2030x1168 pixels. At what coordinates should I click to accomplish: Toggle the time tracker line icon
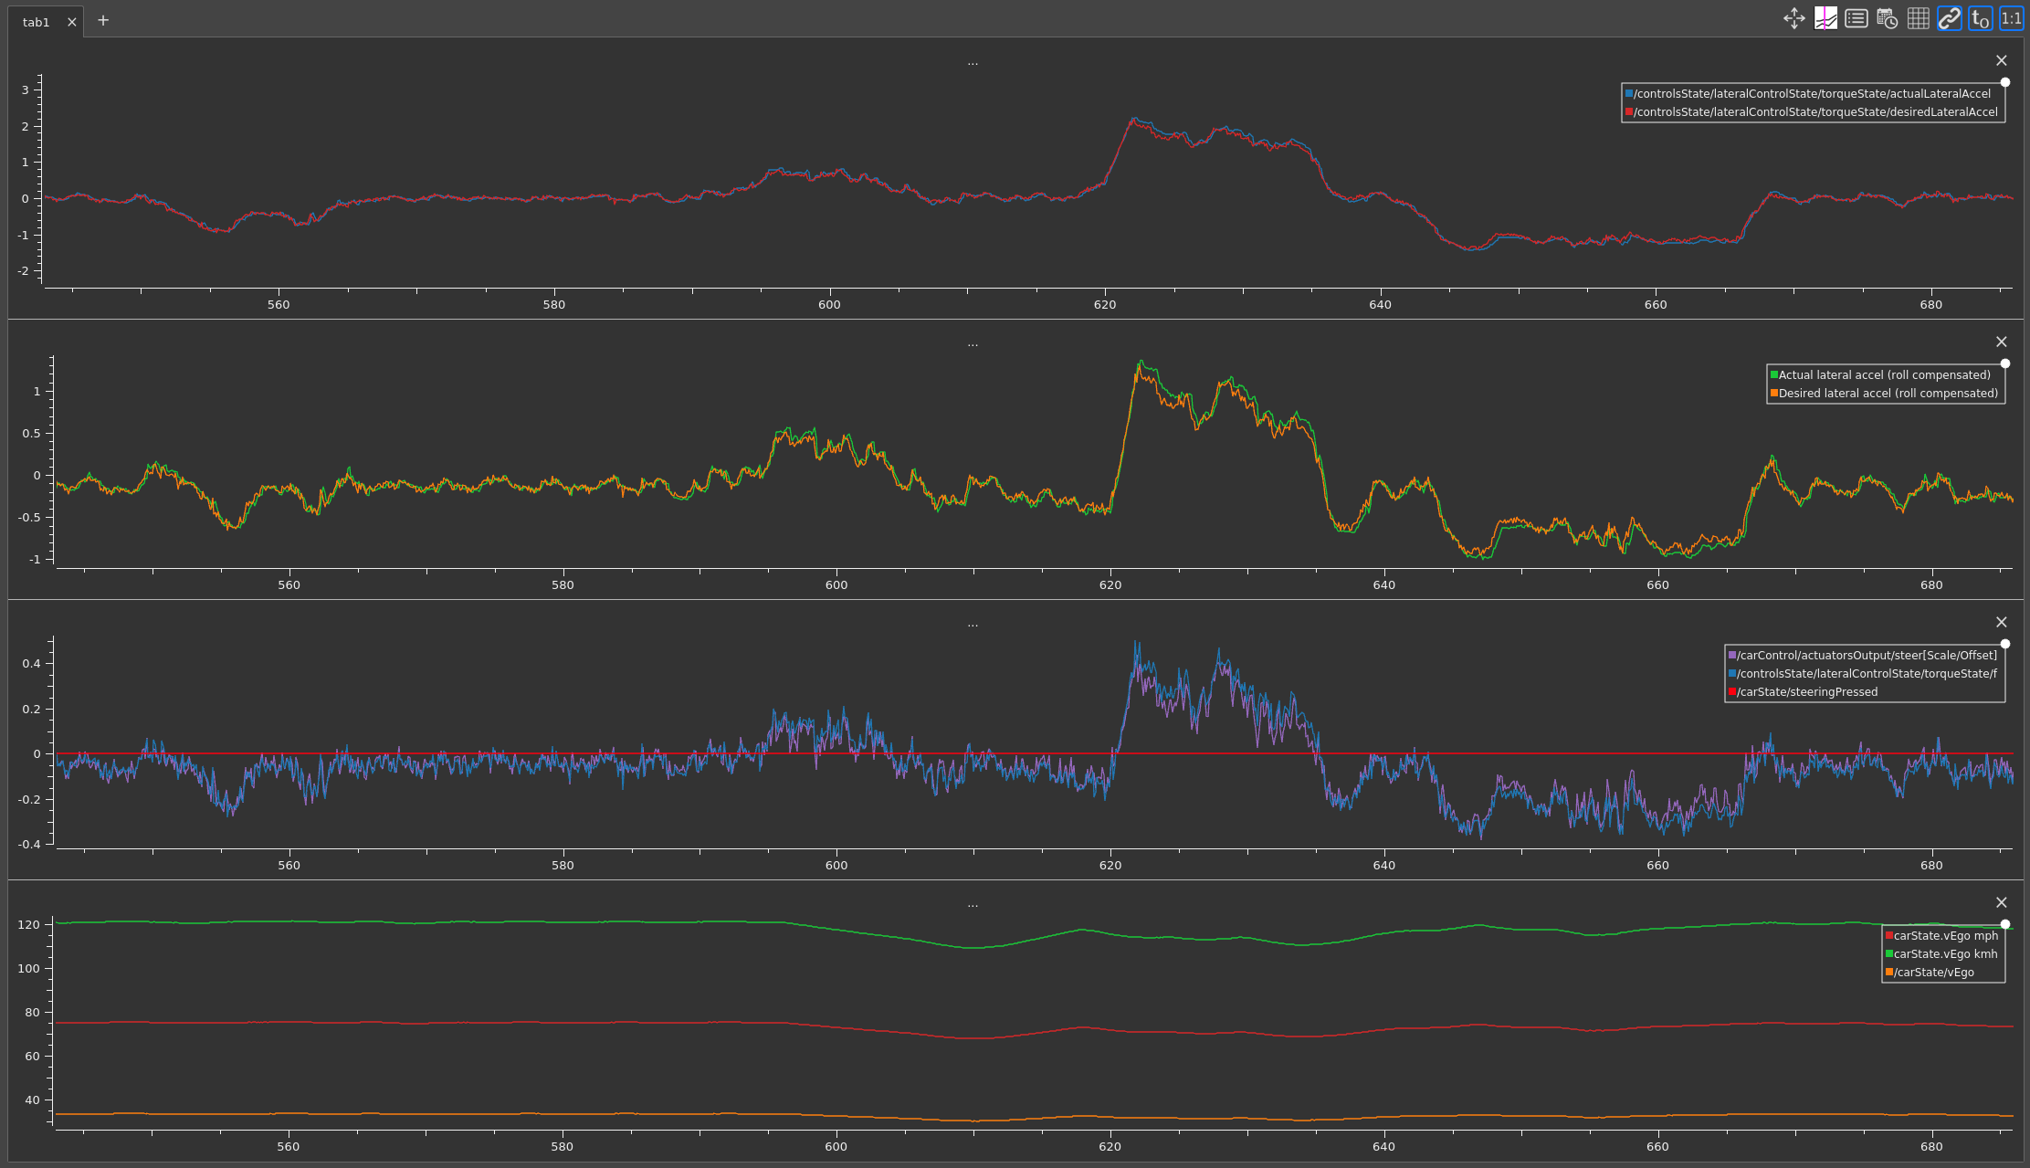pyautogui.click(x=1825, y=18)
